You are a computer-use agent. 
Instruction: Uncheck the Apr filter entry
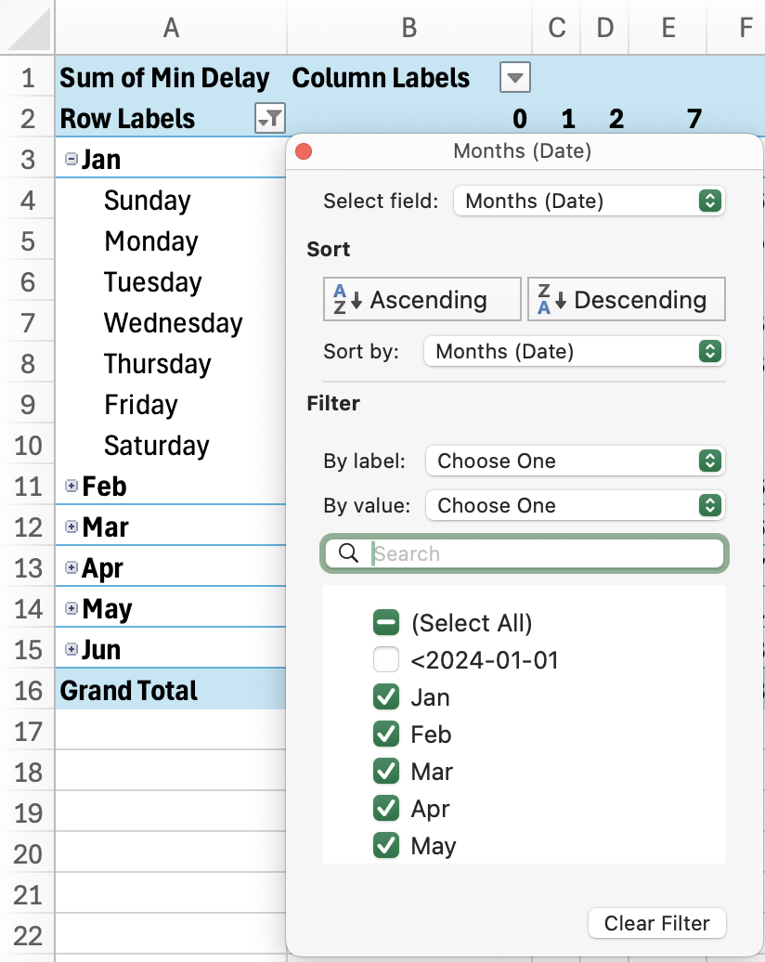(385, 808)
